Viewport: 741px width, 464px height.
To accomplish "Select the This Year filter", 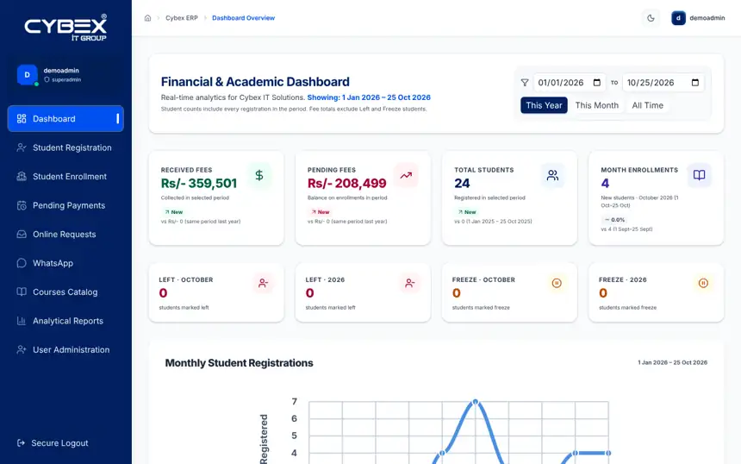I will pos(544,105).
